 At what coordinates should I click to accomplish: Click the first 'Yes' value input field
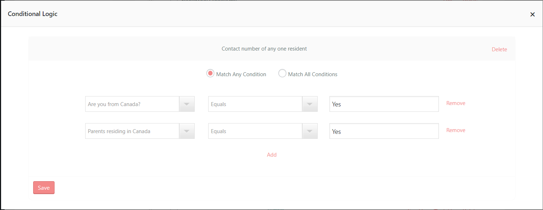(x=384, y=104)
